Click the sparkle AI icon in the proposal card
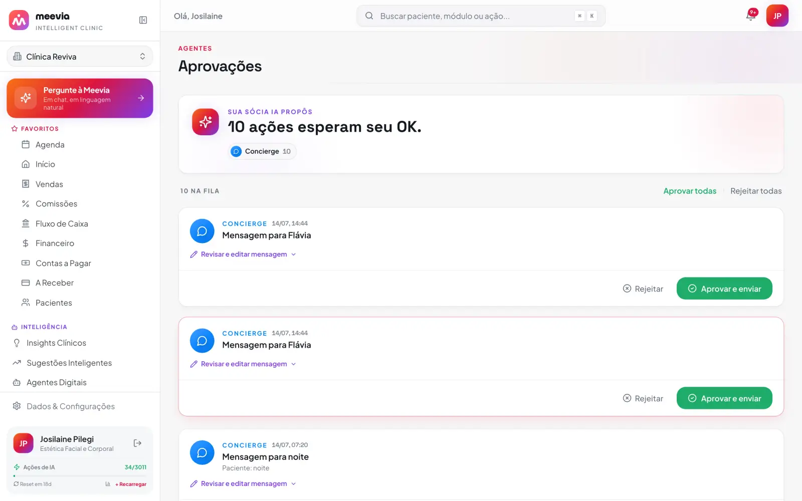 [206, 122]
